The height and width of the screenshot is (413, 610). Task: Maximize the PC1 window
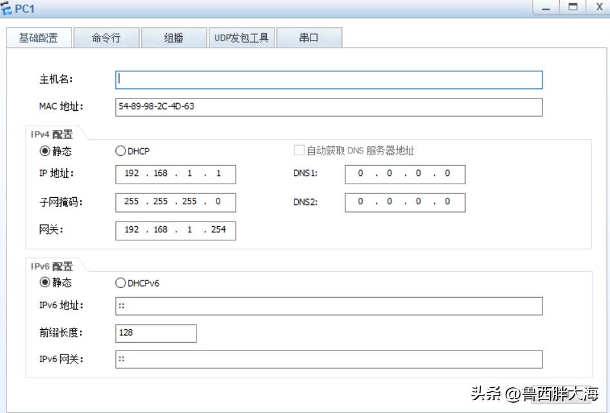click(x=573, y=8)
